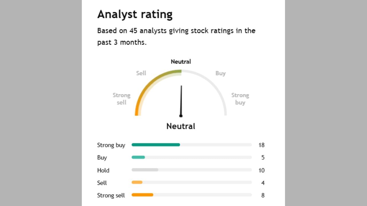Screen dimensions: 367x206
Task: Click the Sell label on the gauge
Action: click(x=141, y=73)
